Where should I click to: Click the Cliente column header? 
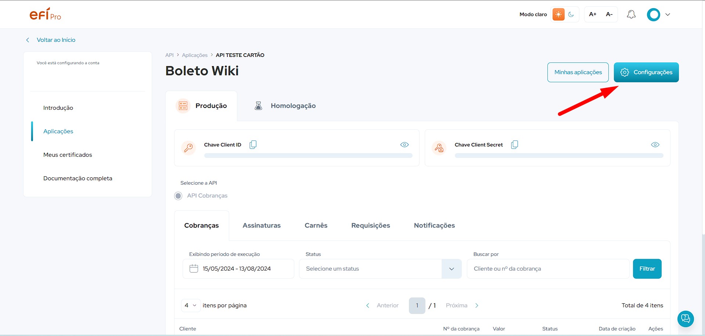(187, 329)
